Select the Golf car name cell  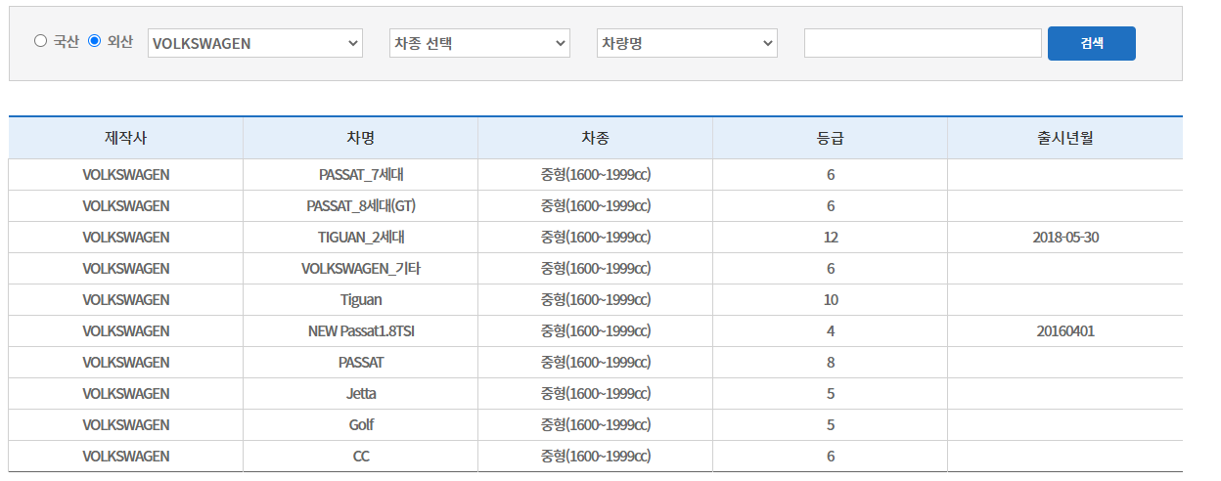tap(361, 425)
